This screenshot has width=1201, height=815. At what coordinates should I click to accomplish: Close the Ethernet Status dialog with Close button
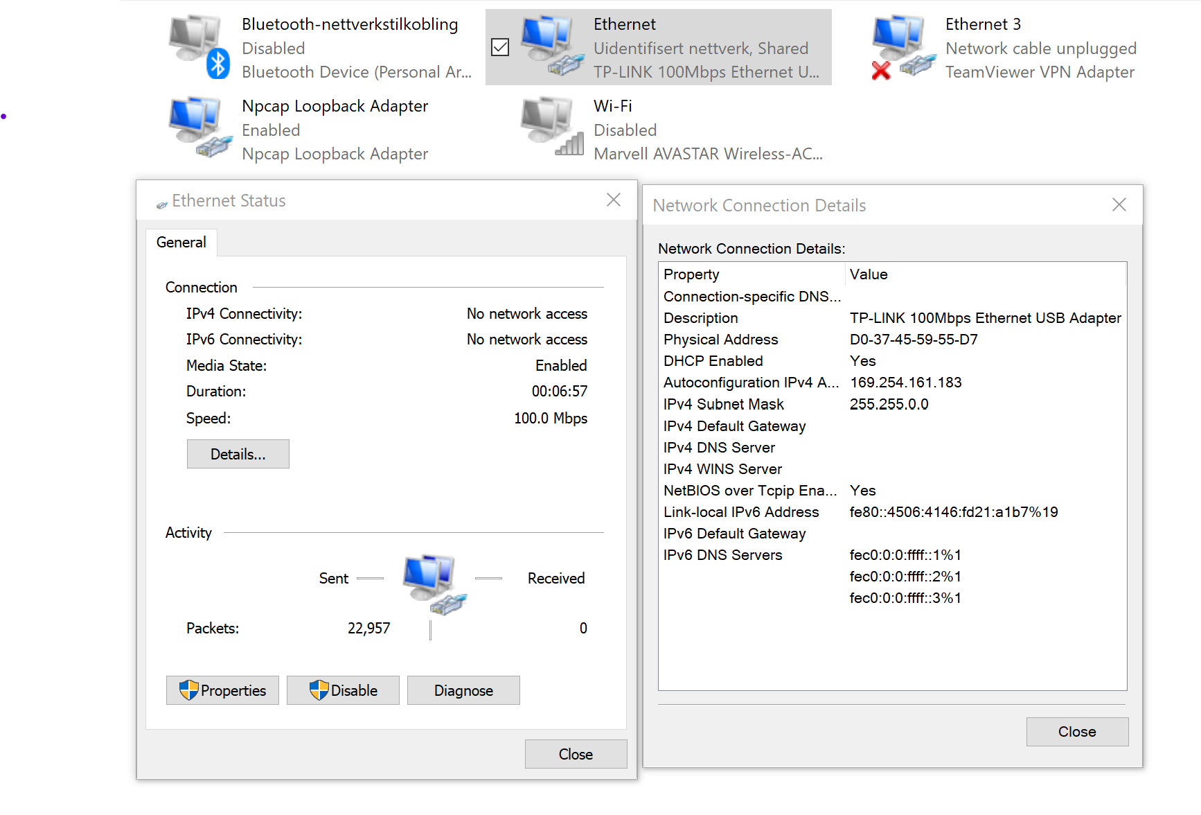(x=576, y=754)
